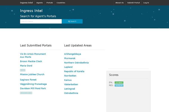Open the Maria Oord portal link

26,66
